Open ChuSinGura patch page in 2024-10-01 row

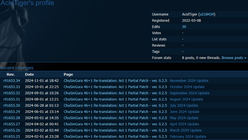pyautogui.click(x=115, y=87)
